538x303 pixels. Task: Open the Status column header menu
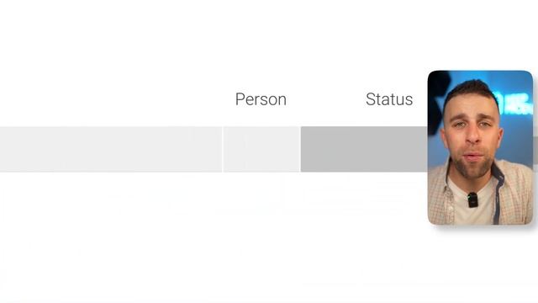(389, 99)
